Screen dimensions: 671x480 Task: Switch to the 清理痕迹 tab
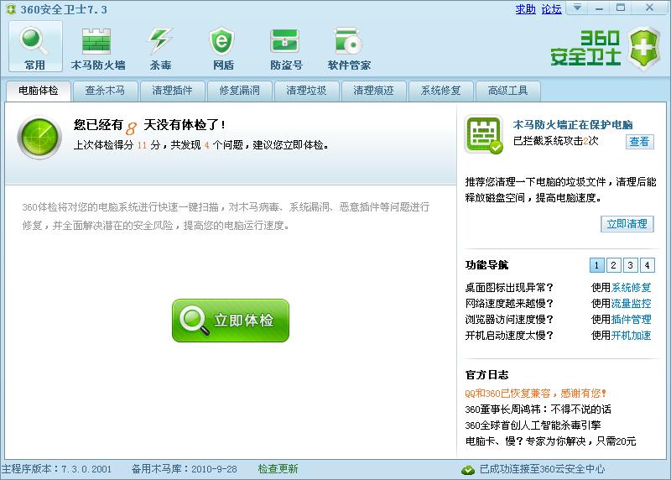[x=373, y=91]
